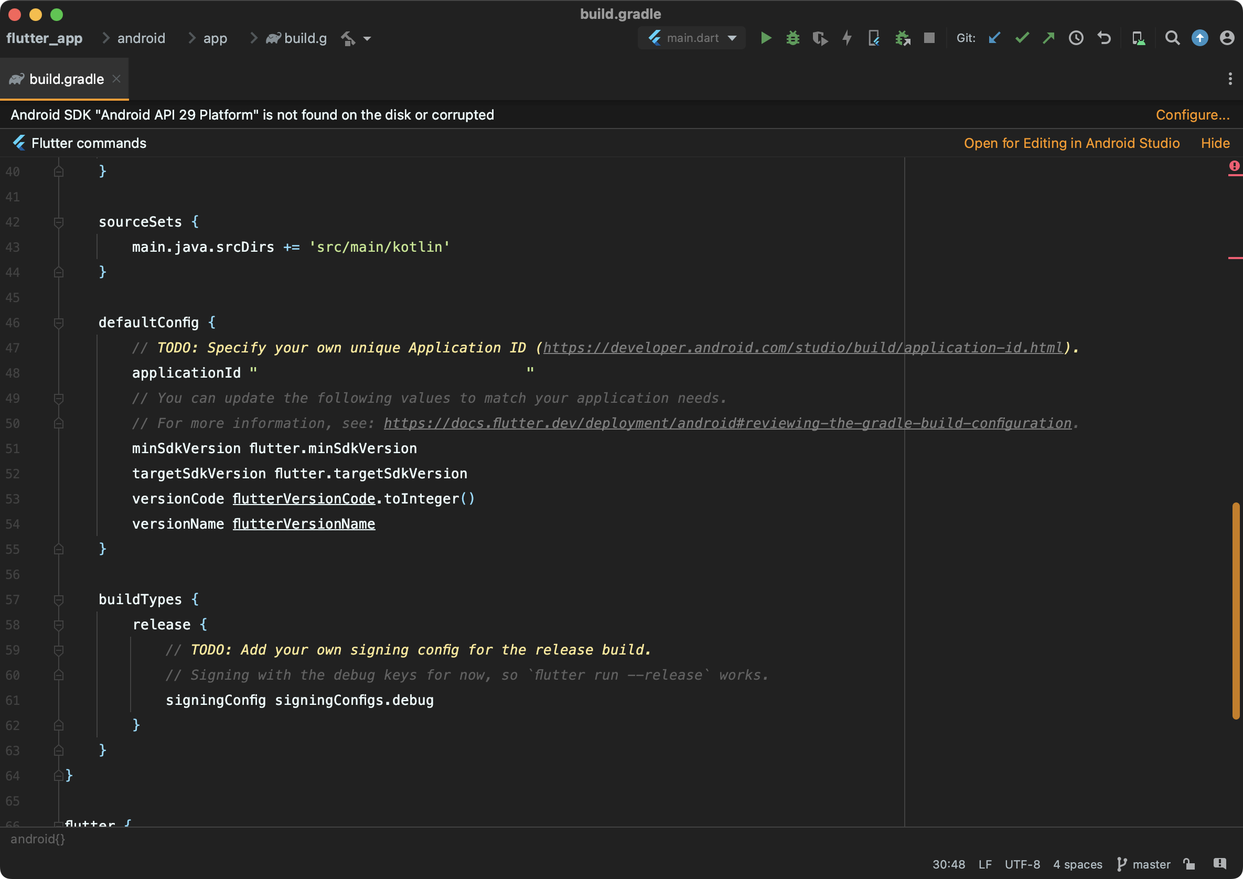Select the build.gradle editor tab

point(66,79)
